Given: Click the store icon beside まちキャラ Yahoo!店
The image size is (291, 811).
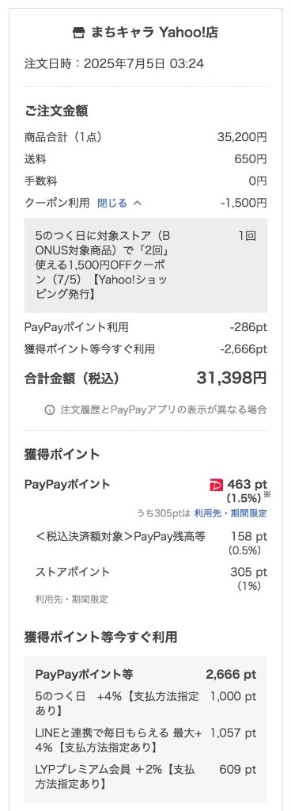Looking at the screenshot, I should (x=78, y=33).
